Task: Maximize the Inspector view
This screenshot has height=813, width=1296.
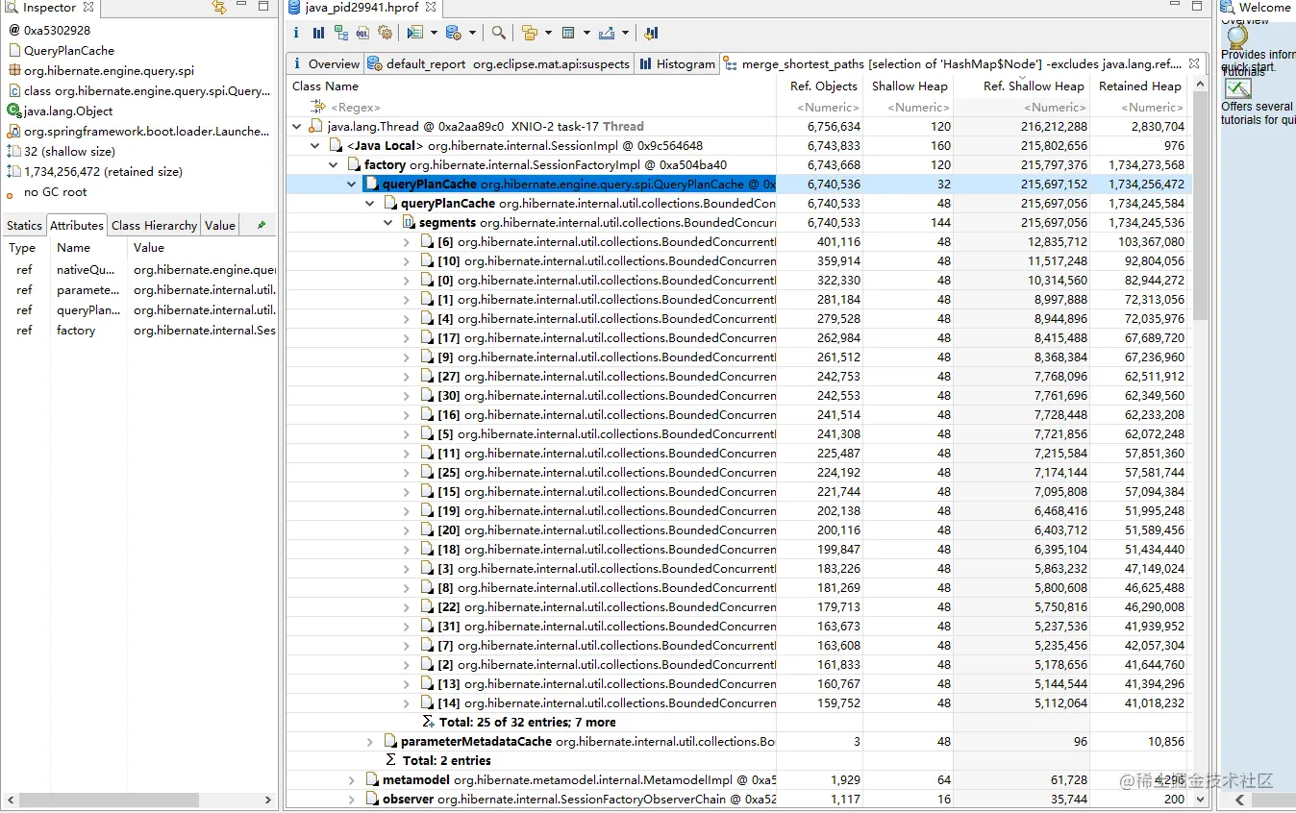Action: 263,7
